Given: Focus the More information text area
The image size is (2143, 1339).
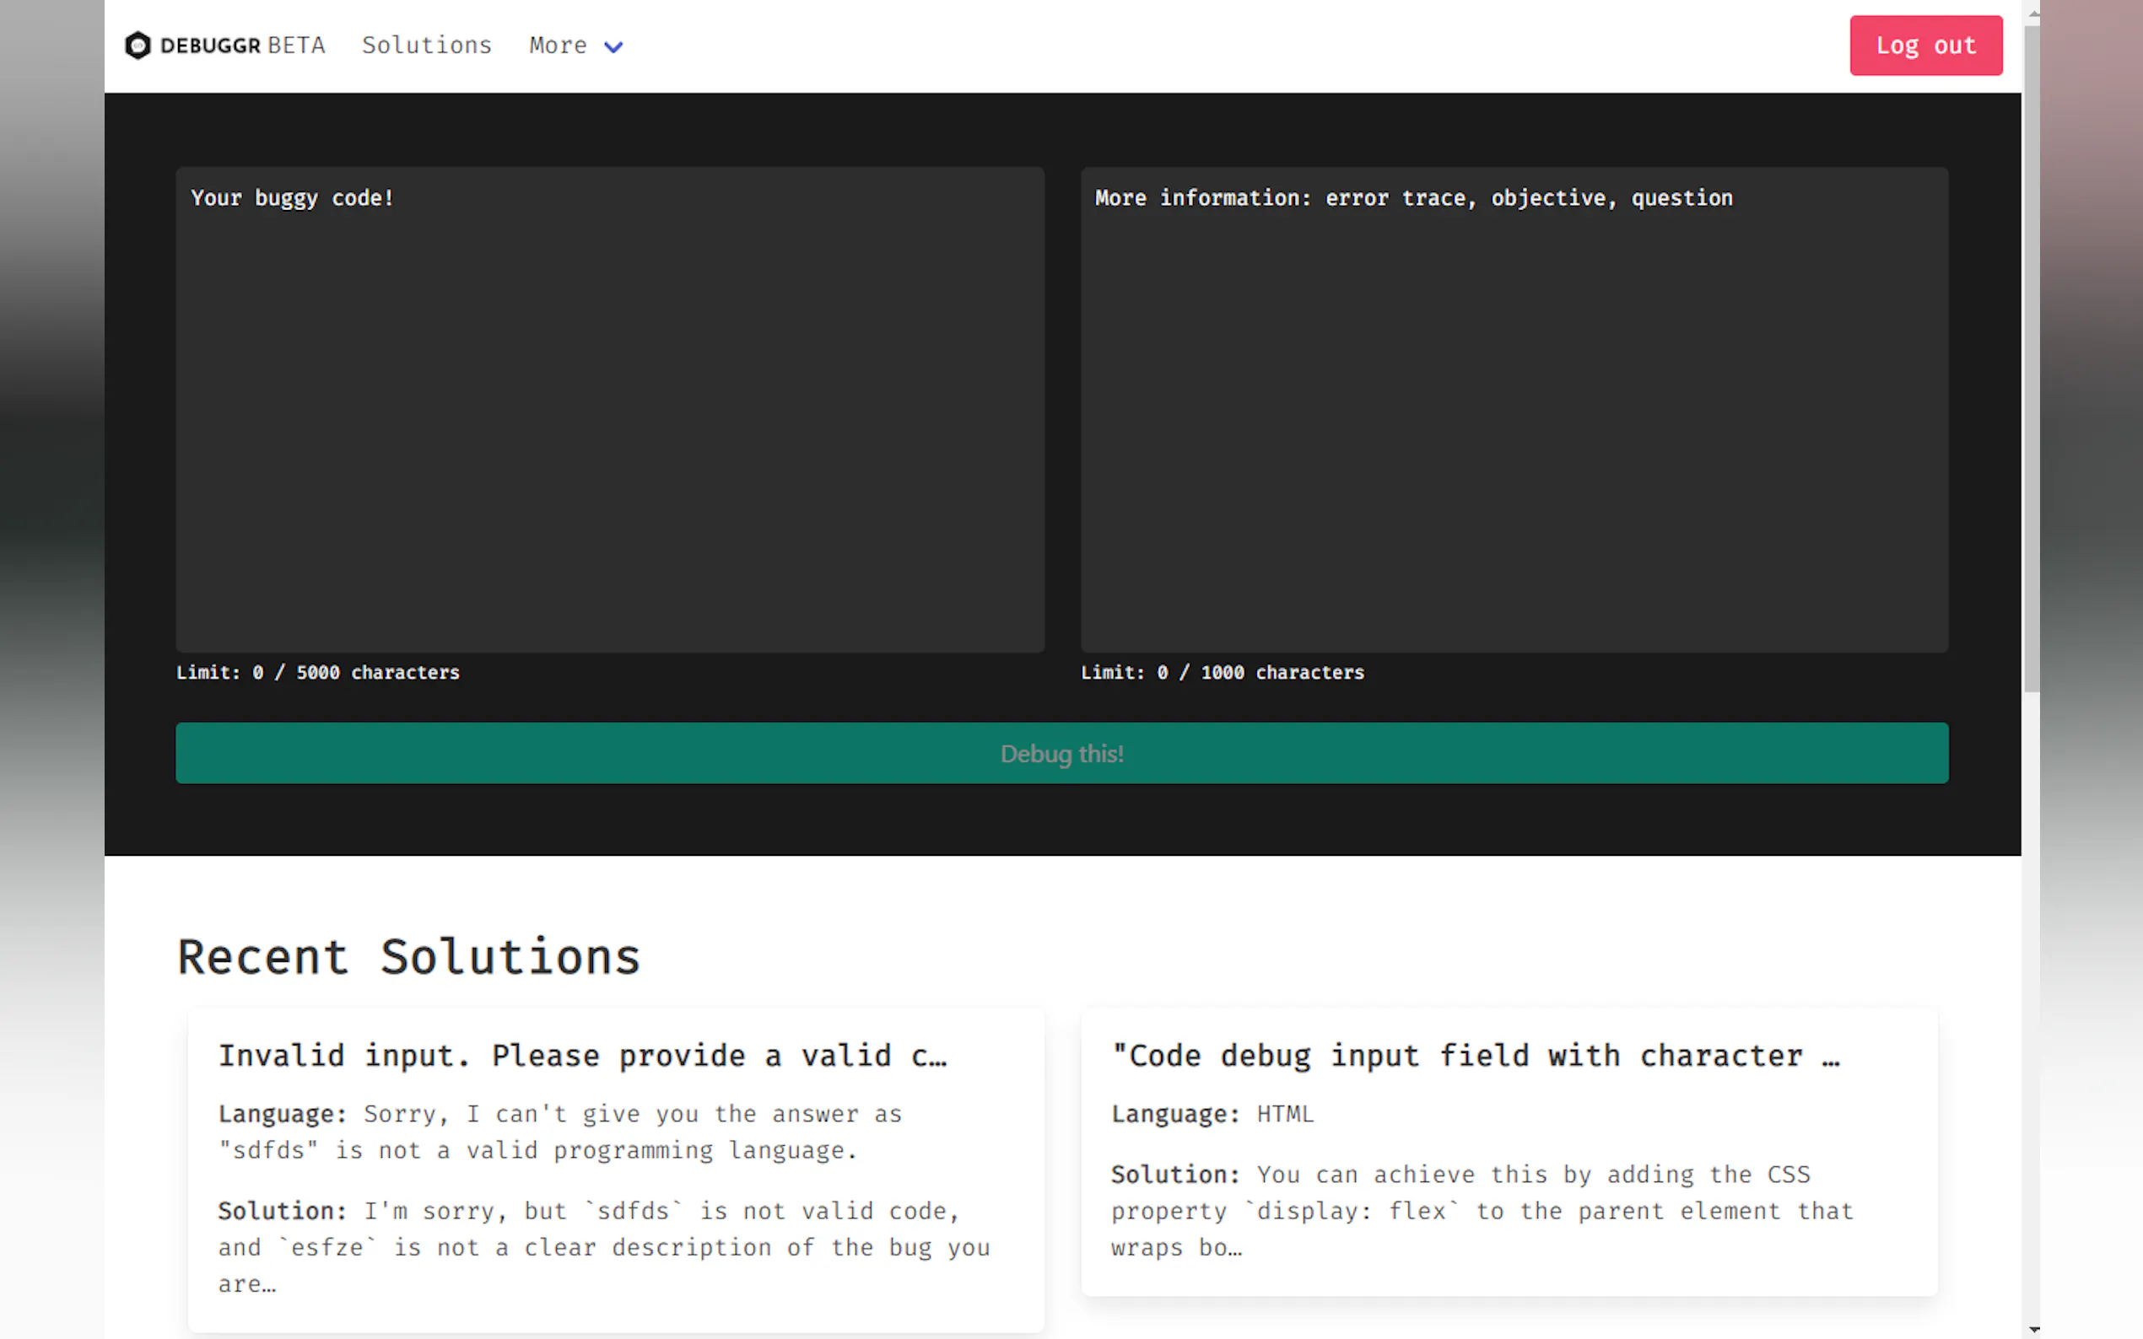Looking at the screenshot, I should point(1513,409).
